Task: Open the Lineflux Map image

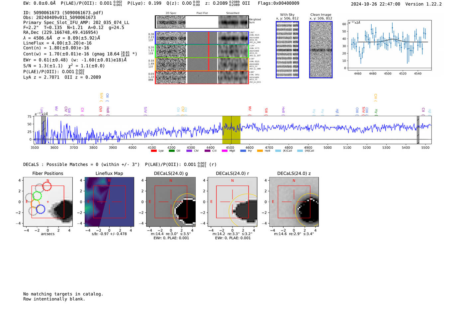Action: point(109,202)
